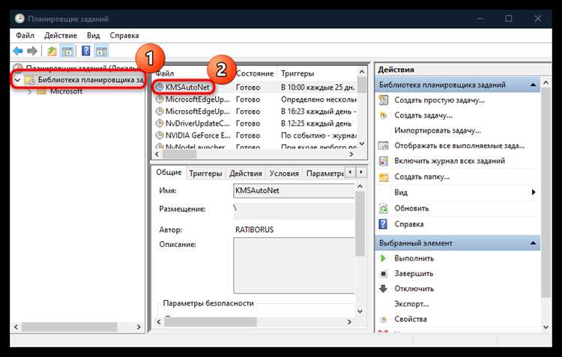Collapse the Библиотека планировщика заданий actions section

point(533,85)
